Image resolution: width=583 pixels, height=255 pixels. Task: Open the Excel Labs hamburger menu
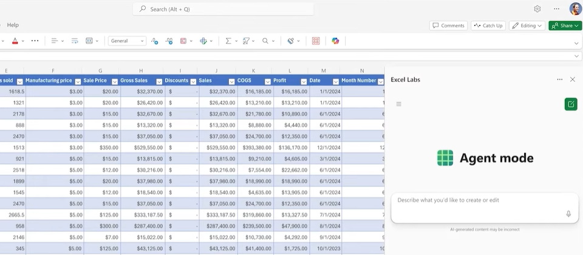399,104
